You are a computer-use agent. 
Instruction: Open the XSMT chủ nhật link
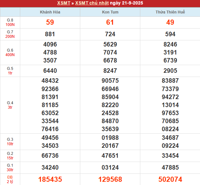click(92, 3)
